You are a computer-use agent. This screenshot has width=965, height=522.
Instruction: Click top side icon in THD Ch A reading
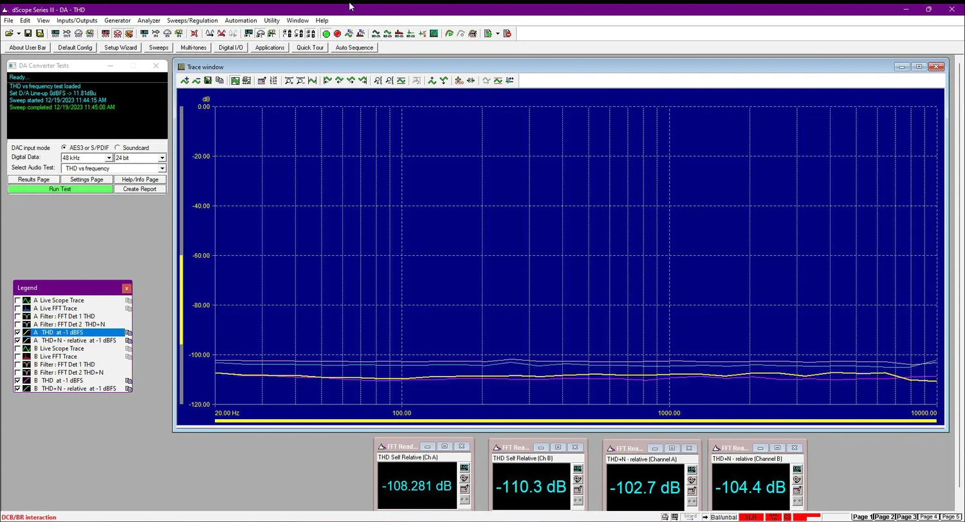tap(464, 468)
